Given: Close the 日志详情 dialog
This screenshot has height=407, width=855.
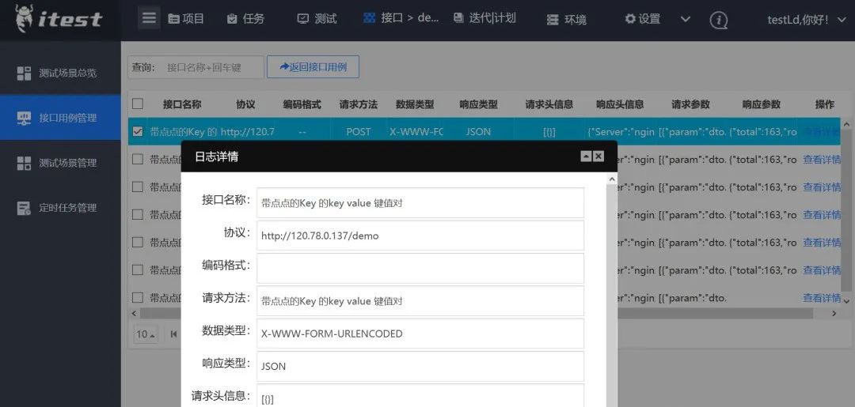Looking at the screenshot, I should [598, 156].
